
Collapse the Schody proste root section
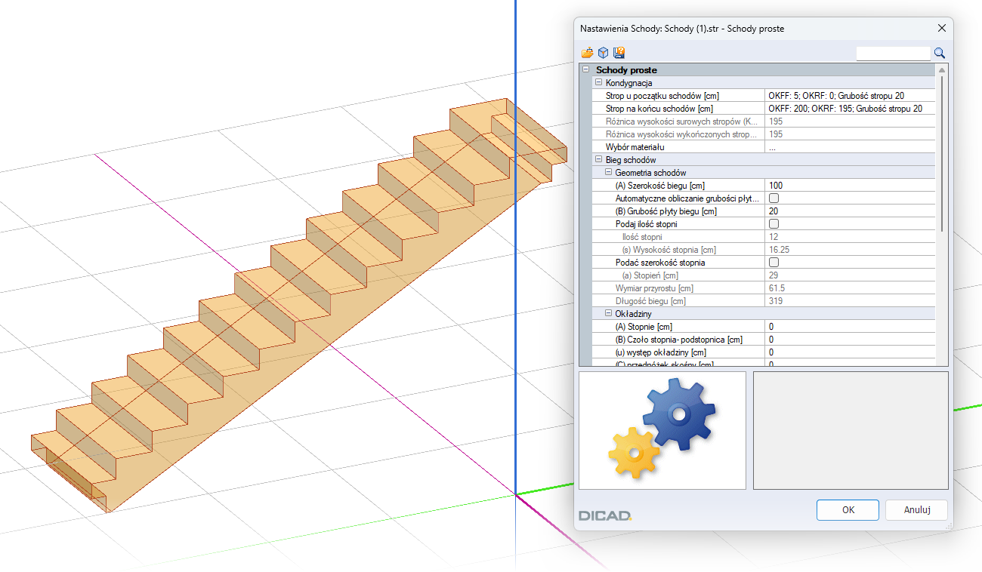(x=586, y=70)
